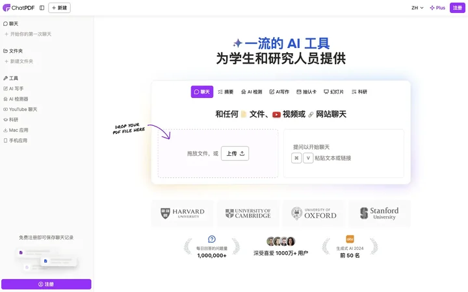The height and width of the screenshot is (292, 468).
Task: Select the 聊天 tab
Action: coord(202,91)
